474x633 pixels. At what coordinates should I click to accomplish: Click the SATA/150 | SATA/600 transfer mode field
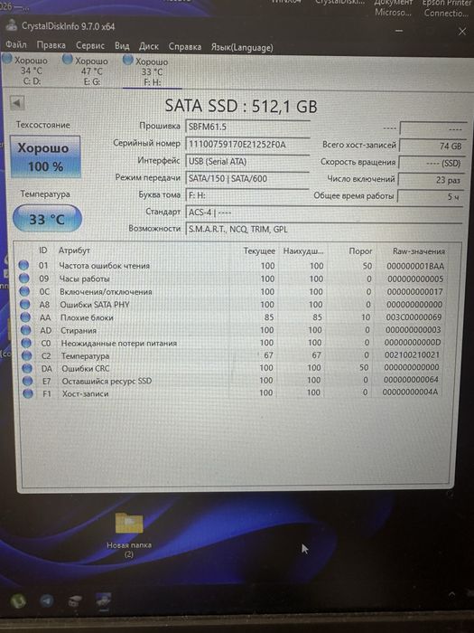click(x=247, y=178)
